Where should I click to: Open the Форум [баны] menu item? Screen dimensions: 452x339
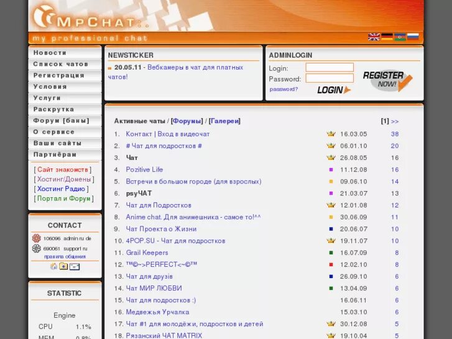coord(65,121)
